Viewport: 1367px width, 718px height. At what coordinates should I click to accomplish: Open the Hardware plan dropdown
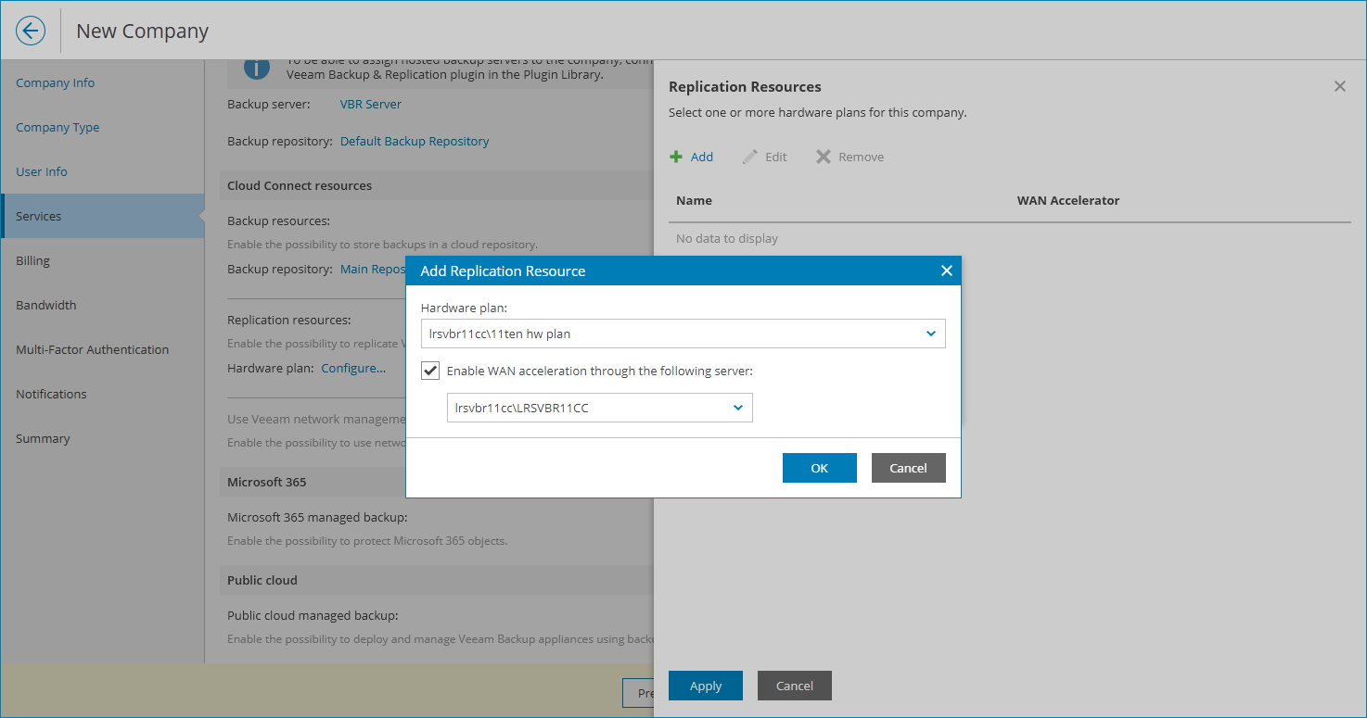930,334
